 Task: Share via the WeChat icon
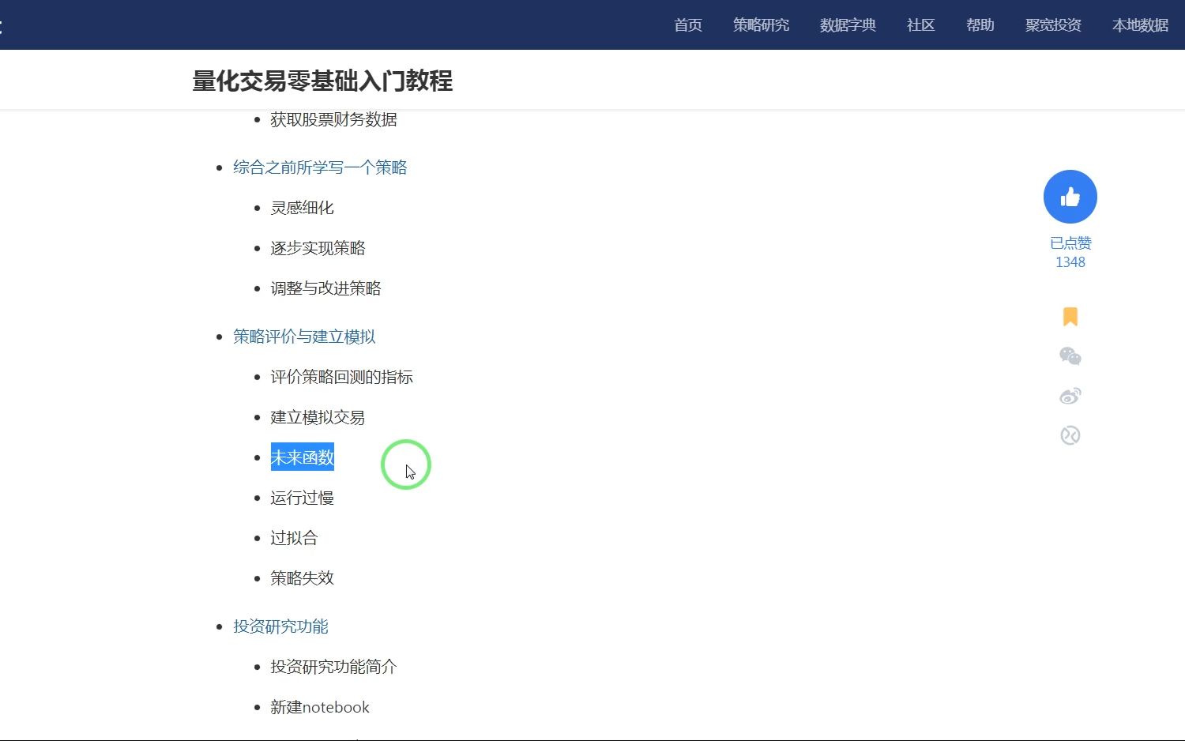click(x=1070, y=356)
